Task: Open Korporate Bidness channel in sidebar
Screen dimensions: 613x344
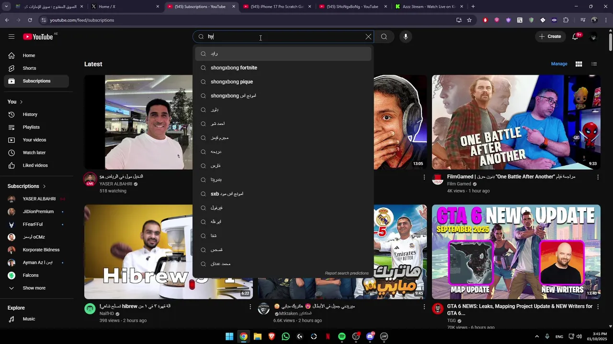Action: (x=36, y=250)
